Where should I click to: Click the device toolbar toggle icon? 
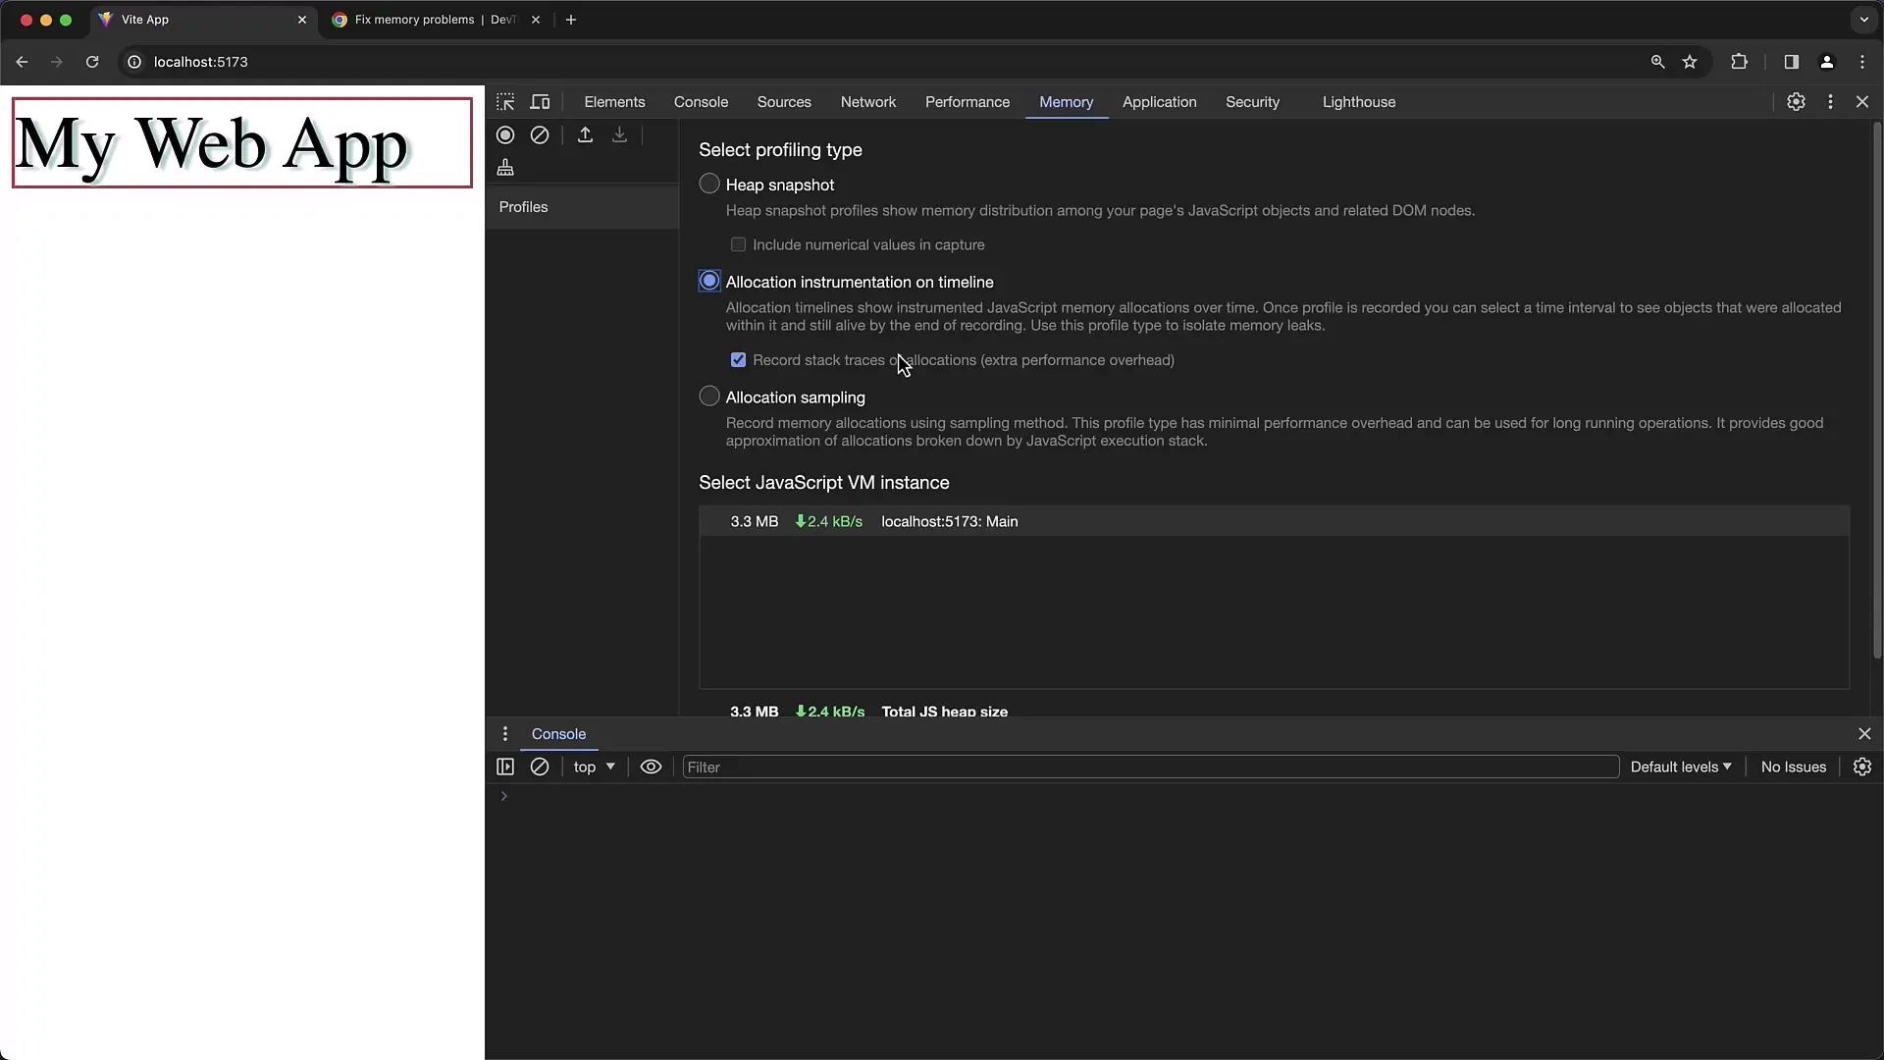(x=540, y=102)
